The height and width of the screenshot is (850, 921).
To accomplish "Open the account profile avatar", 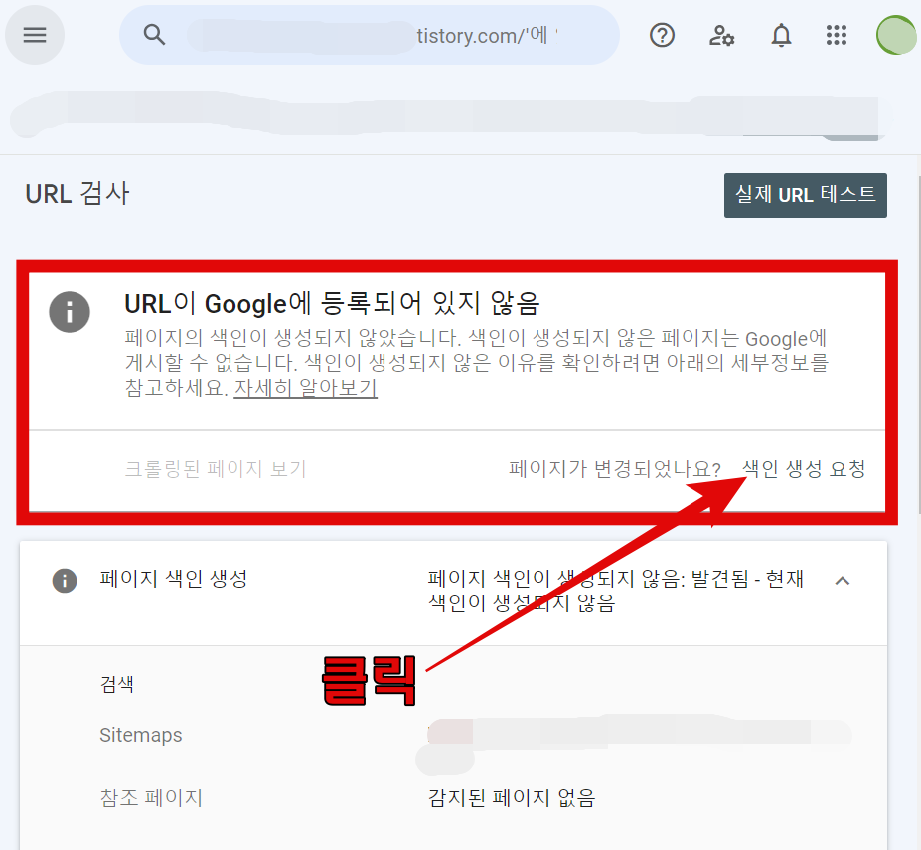I will click(x=897, y=35).
